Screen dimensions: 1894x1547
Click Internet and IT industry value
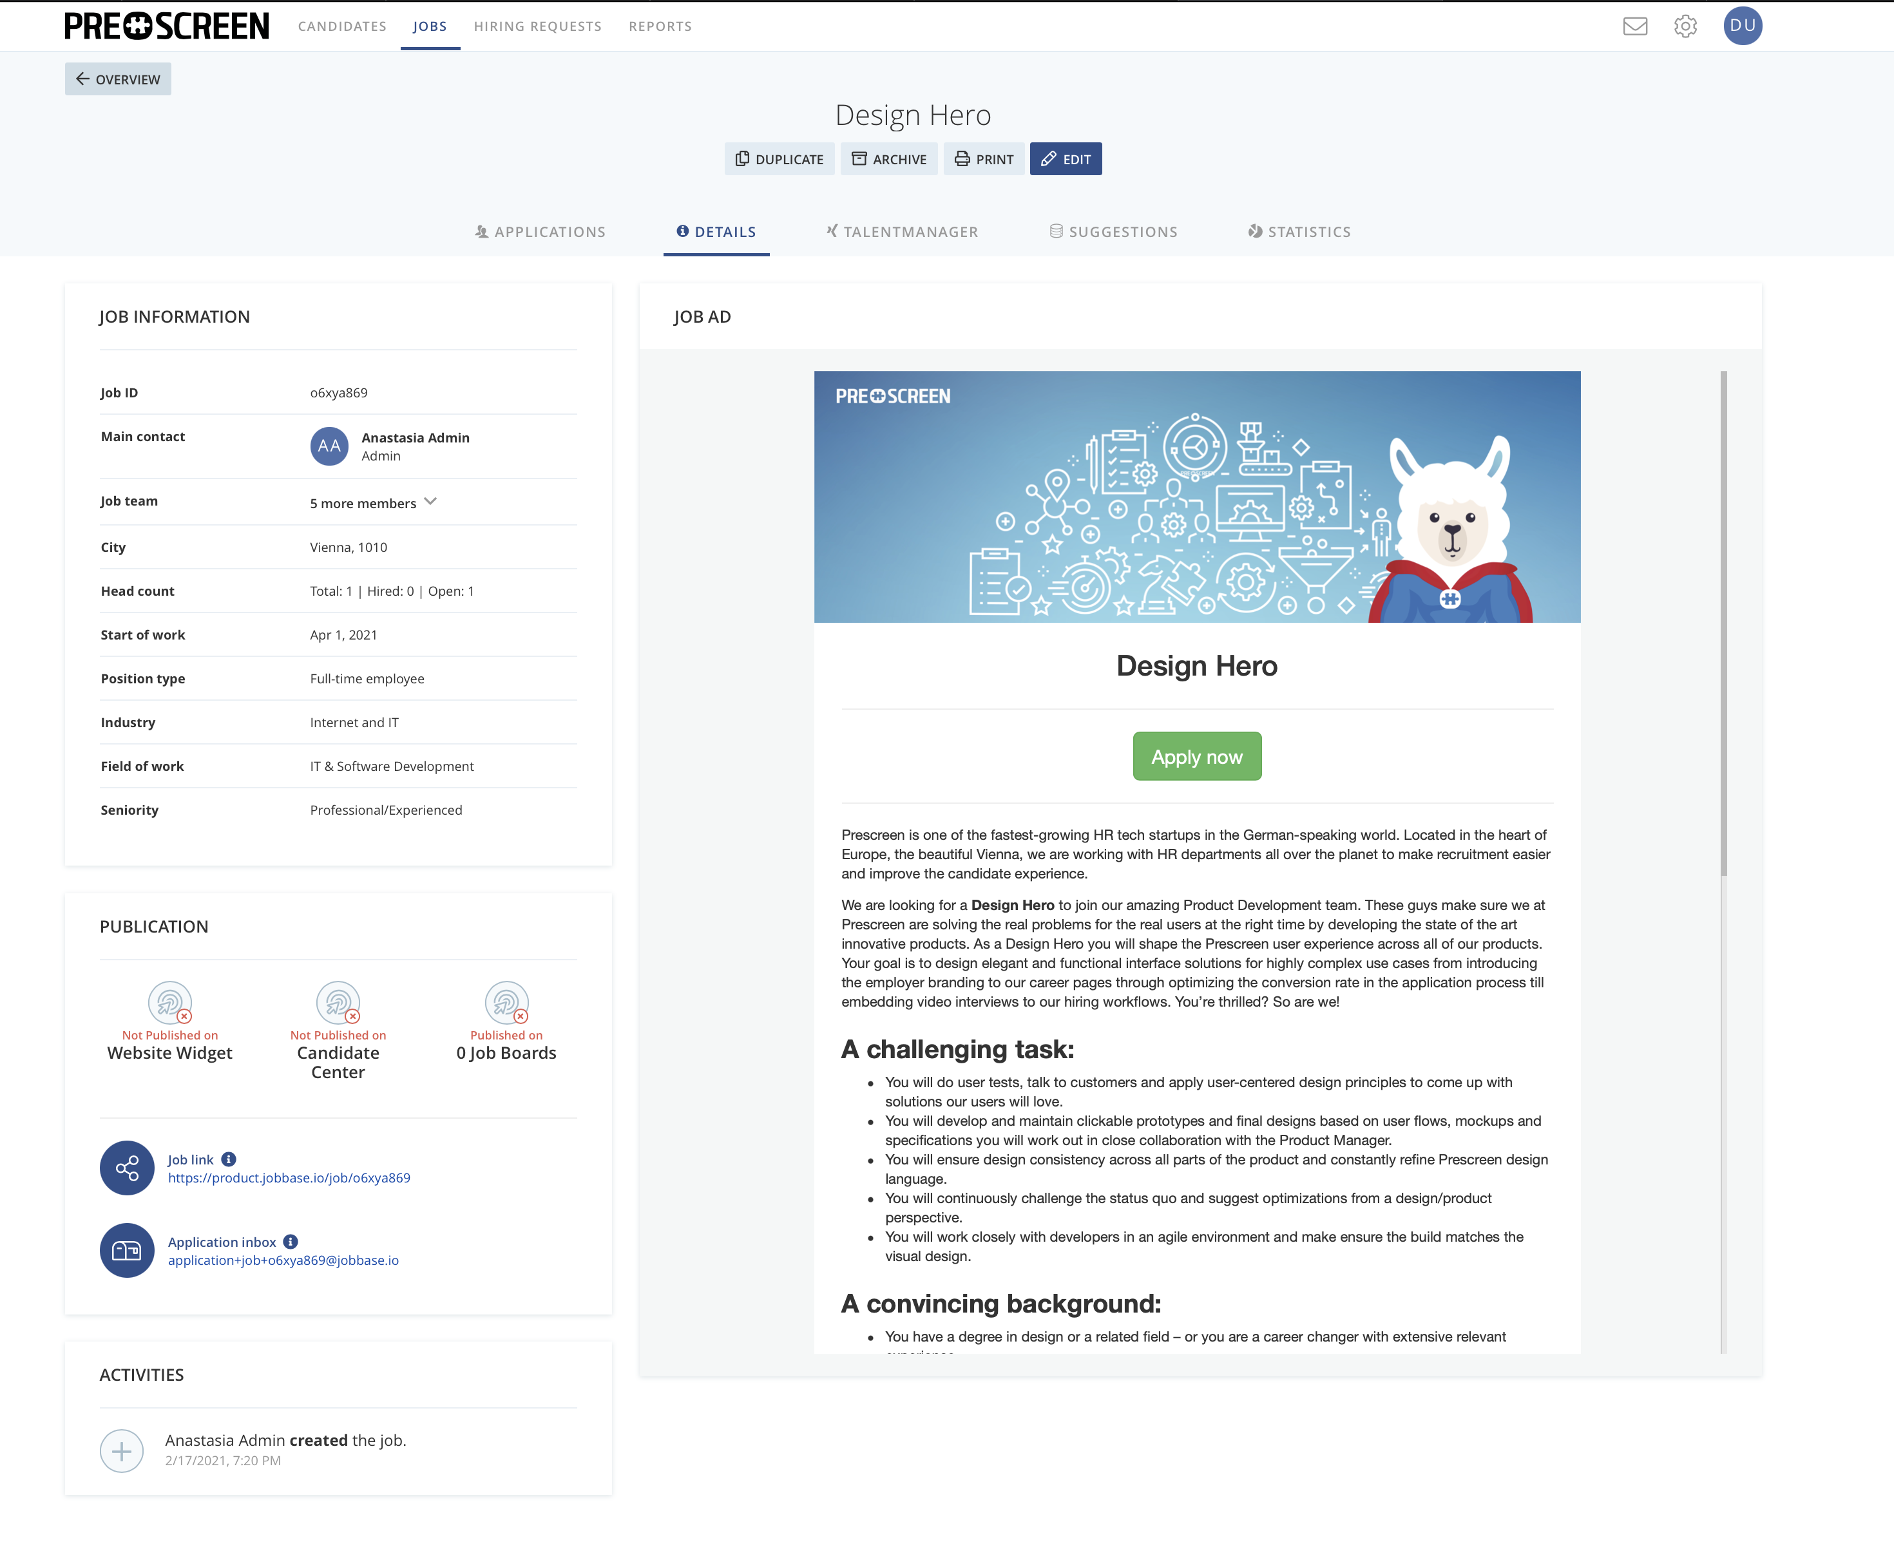[x=354, y=722]
